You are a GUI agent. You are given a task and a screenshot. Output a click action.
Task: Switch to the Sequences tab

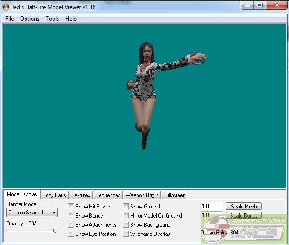(x=108, y=195)
